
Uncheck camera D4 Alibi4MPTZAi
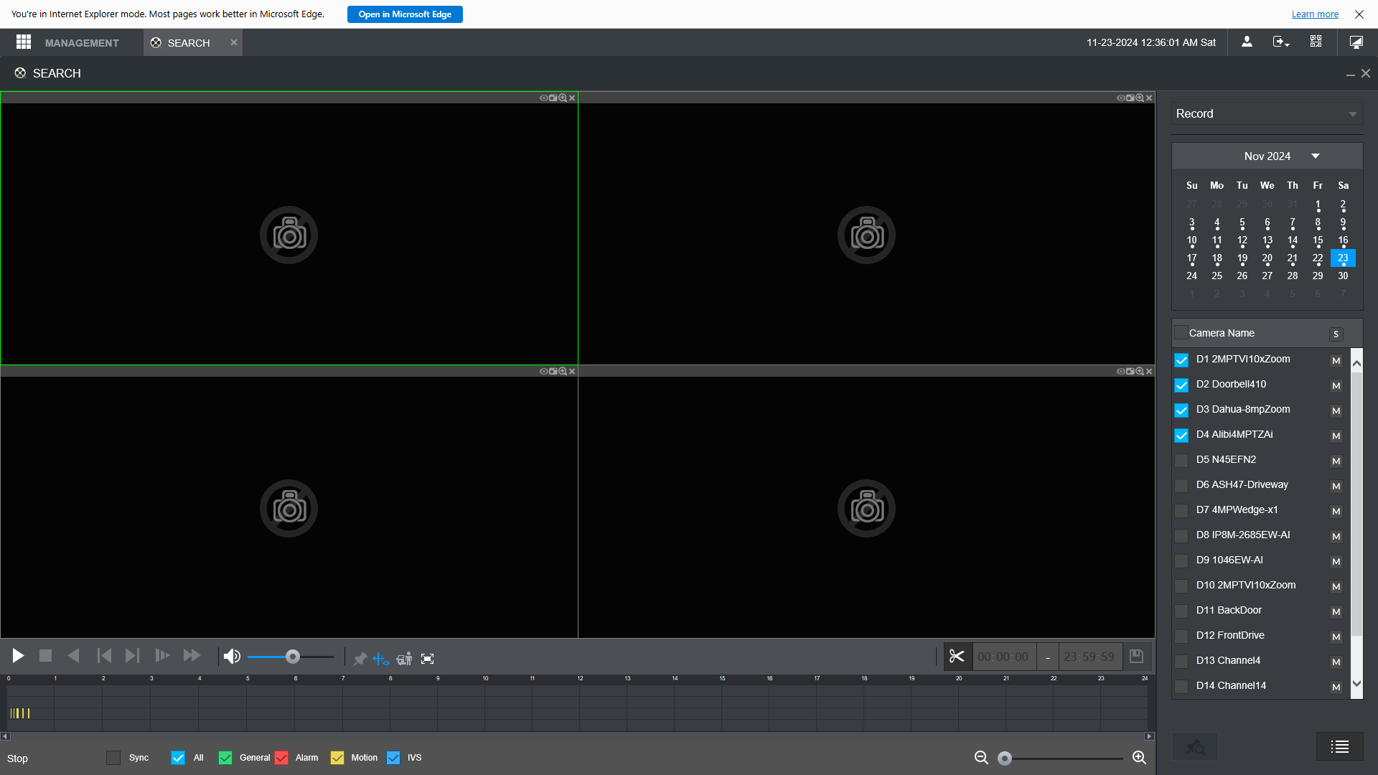tap(1181, 436)
